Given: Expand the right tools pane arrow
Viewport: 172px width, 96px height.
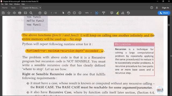Looking at the screenshot, I should point(171,56).
